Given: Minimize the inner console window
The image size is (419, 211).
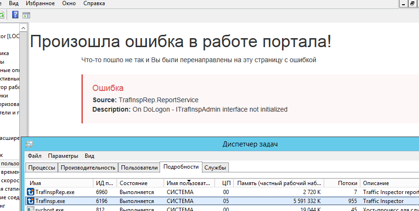Looking at the screenshot, I should [403, 3].
